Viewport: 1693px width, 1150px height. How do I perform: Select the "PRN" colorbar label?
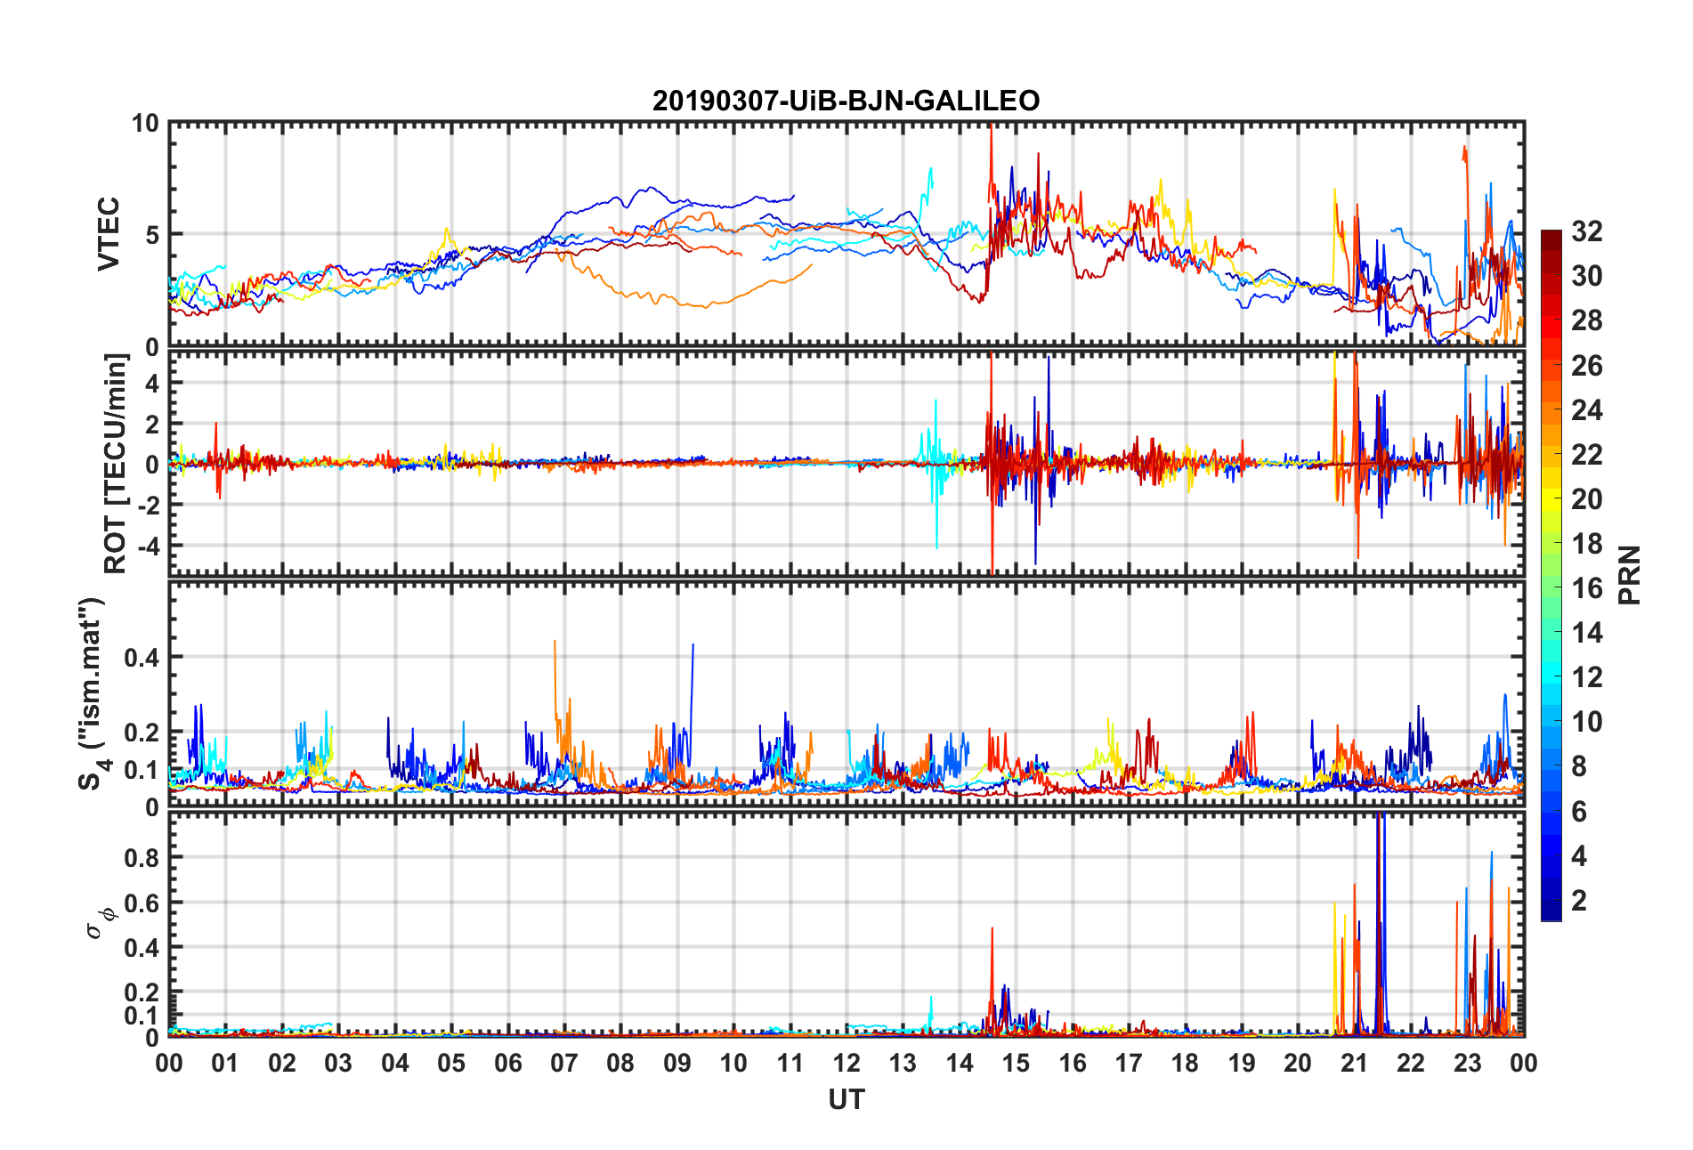[x=1630, y=575]
